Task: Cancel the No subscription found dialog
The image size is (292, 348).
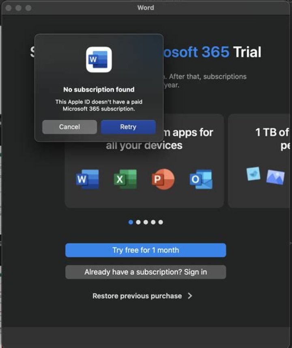Action: pos(70,127)
